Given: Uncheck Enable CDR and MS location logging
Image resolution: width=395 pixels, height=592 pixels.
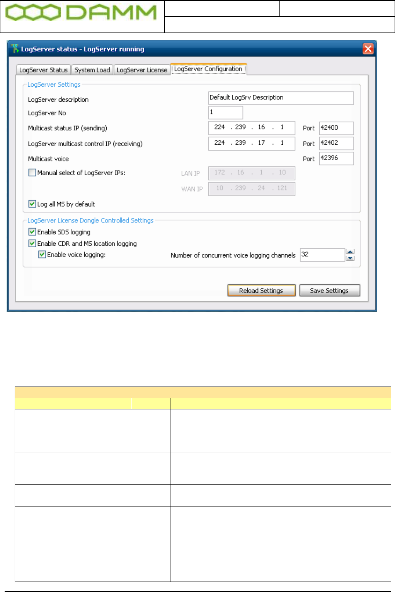Looking at the screenshot, I should coord(32,243).
